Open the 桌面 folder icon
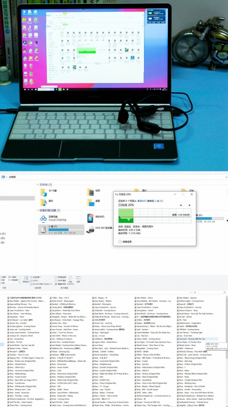The image size is (228, 407). [91, 202]
